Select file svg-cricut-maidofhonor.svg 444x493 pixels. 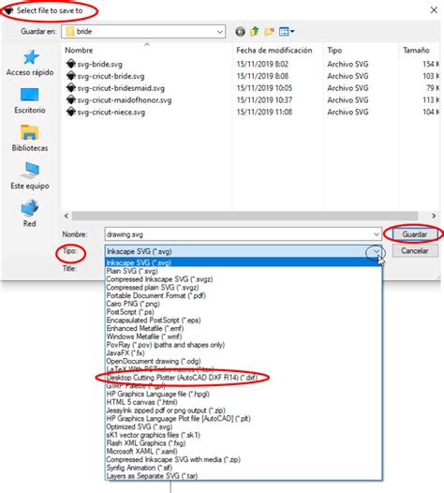119,100
